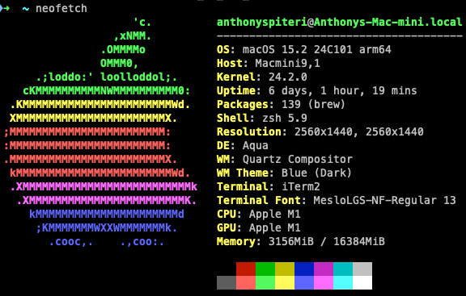Click the WM Theme value 'Blue (Dark)'
The image size is (466, 296).
click(x=316, y=173)
